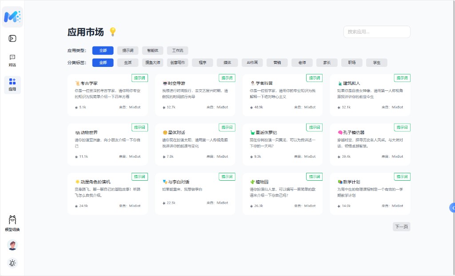Open the 建筑拟人 app title
The width and height of the screenshot is (455, 276).
coord(351,83)
